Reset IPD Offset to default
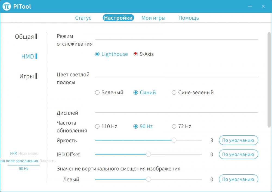The image size is (272, 192). click(238, 154)
